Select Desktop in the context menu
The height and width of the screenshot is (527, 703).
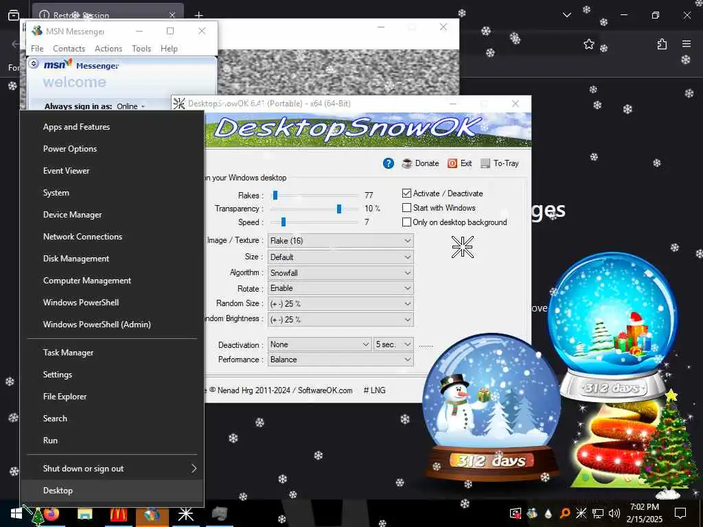112,491
